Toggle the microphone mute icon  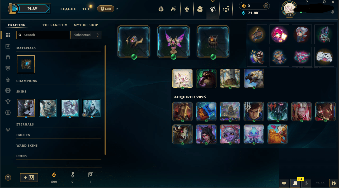coord(307,183)
